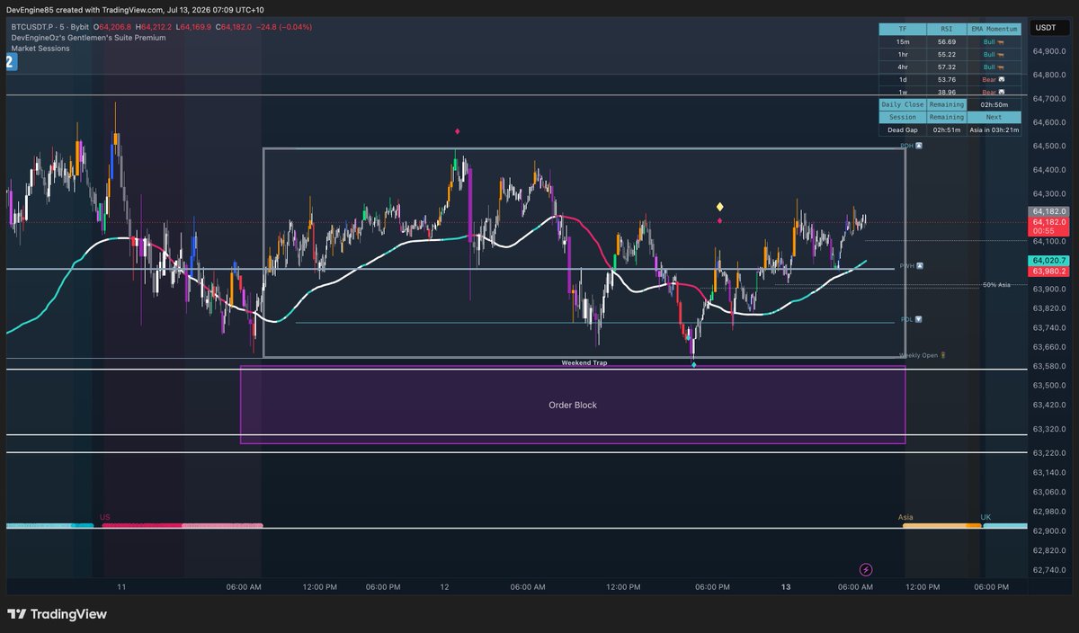
Task: Click the 62,740.0 price scale label
Action: (x=1048, y=569)
